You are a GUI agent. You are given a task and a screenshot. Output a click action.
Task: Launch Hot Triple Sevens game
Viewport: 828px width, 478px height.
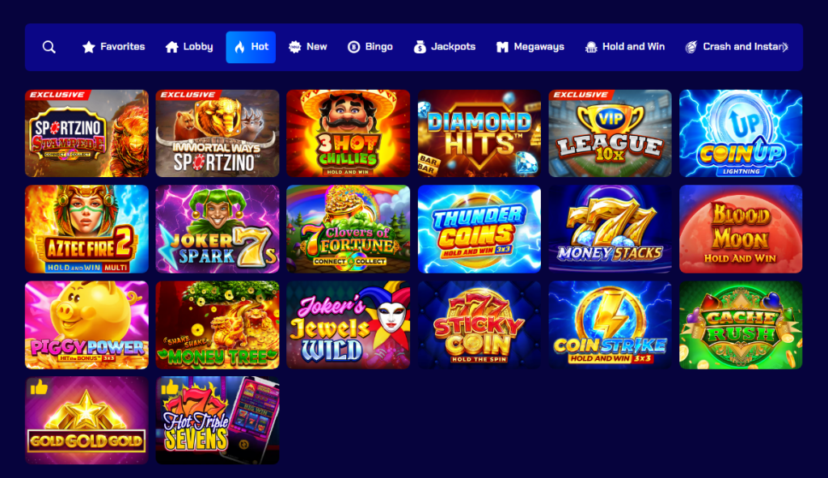point(218,421)
